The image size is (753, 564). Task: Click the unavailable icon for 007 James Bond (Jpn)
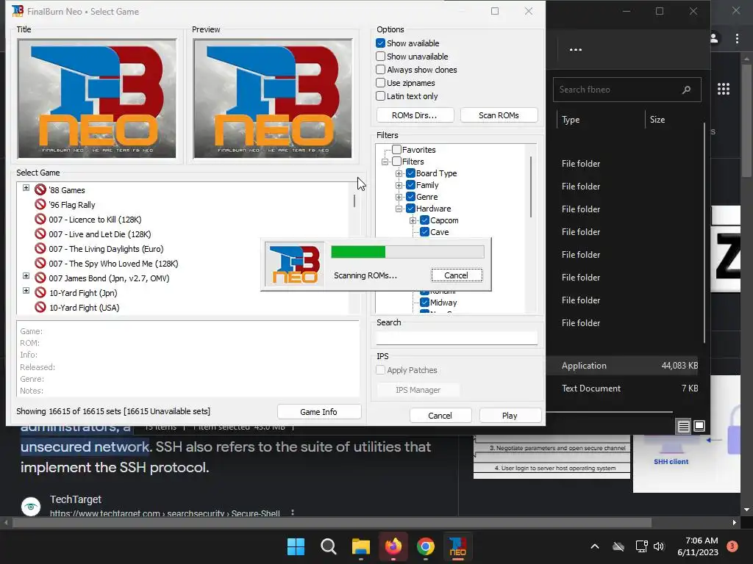click(40, 278)
